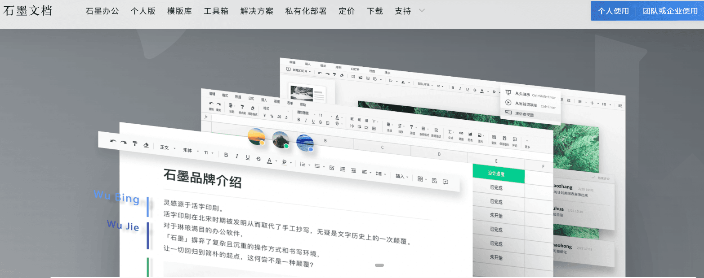Click the carousel indicator pill at bottom
The height and width of the screenshot is (278, 704).
[379, 265]
